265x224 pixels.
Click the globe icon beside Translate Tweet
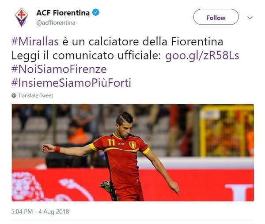tap(14, 95)
